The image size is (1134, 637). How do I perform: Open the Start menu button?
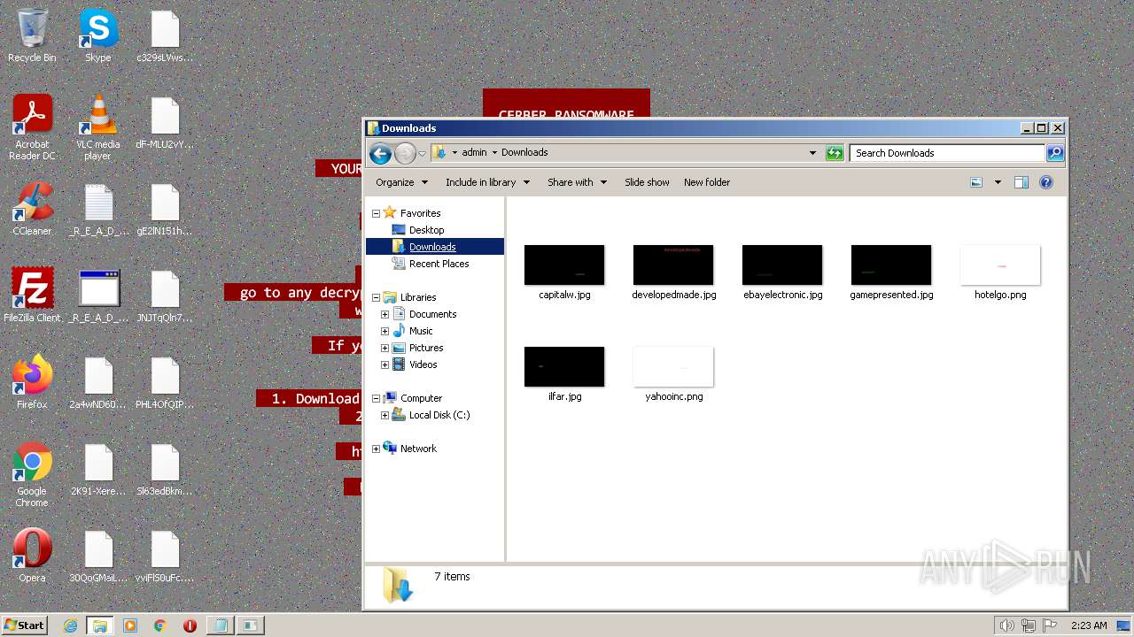24,625
